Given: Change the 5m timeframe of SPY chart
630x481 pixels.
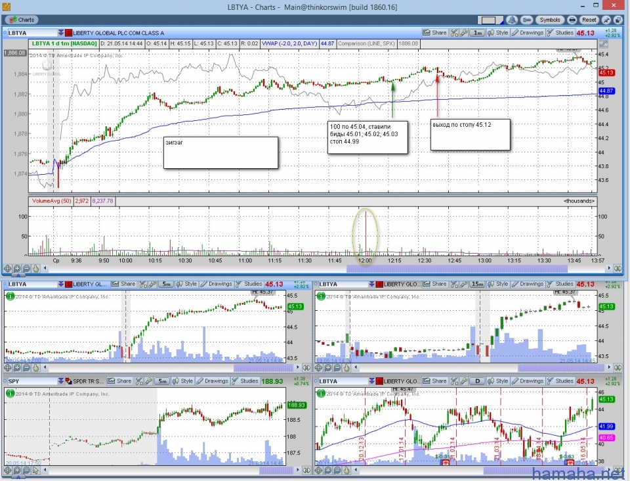Looking at the screenshot, I should pos(162,381).
